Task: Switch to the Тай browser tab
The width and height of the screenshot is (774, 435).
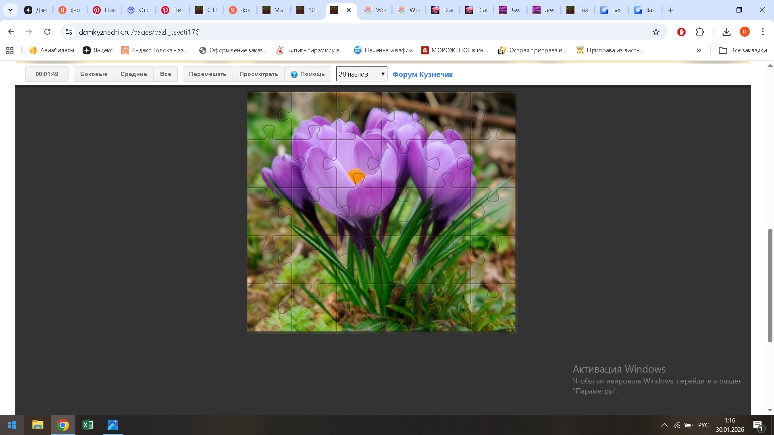Action: click(578, 10)
